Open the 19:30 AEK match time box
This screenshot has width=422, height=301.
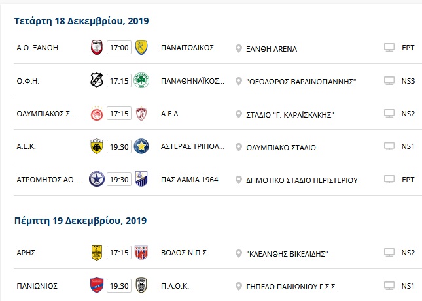(119, 147)
